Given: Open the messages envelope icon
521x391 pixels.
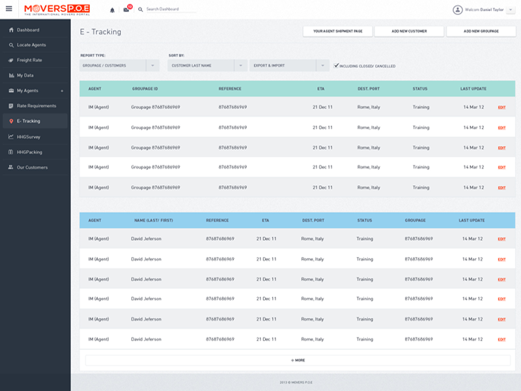Looking at the screenshot, I should pyautogui.click(x=126, y=10).
